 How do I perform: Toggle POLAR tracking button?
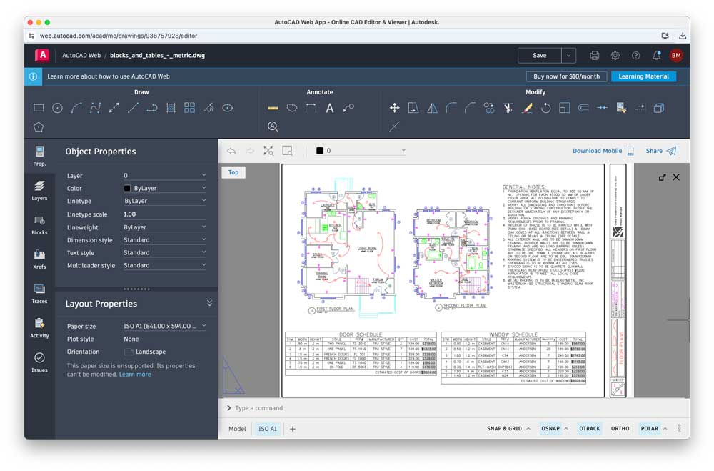pos(649,428)
